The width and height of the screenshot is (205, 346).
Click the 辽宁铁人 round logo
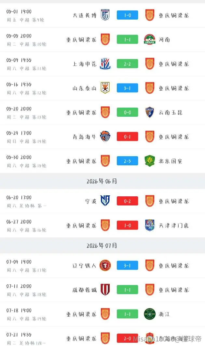105,265
